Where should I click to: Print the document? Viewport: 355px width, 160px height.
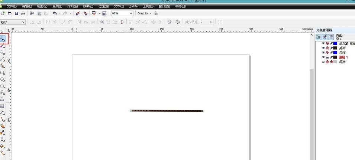point(23,13)
